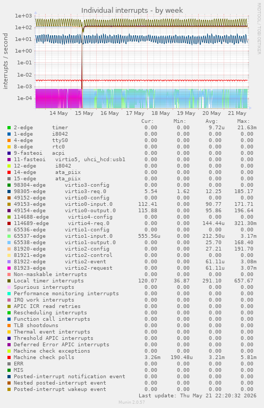Click the '18 May' x-axis date label

coord(160,113)
